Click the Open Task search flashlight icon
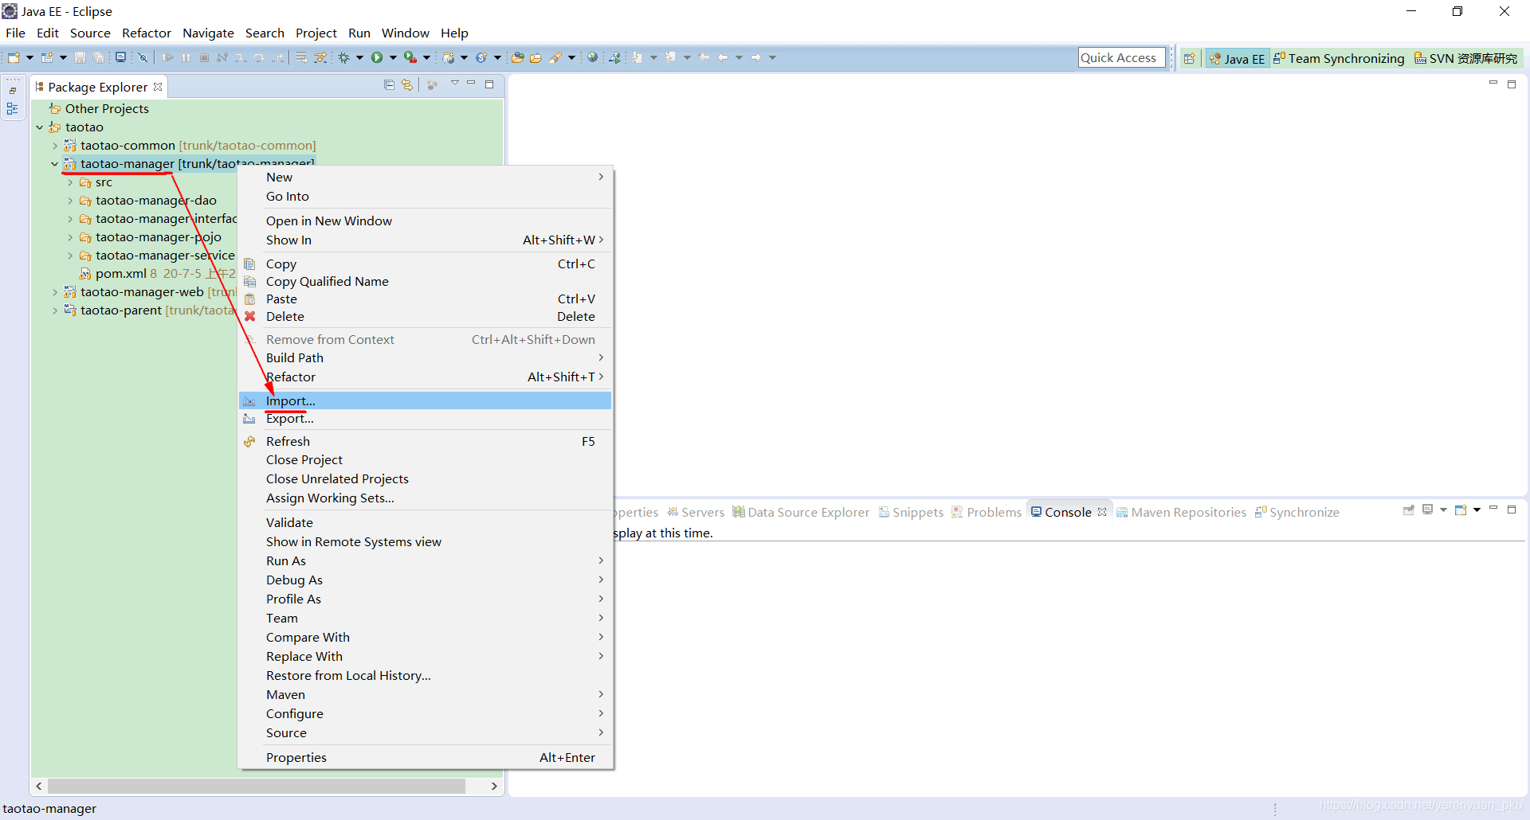The height and width of the screenshot is (820, 1530). tap(555, 57)
